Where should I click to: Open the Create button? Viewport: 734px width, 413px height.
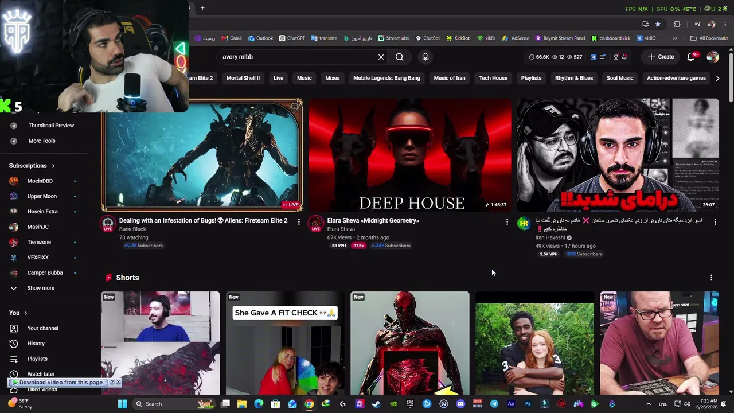click(661, 57)
